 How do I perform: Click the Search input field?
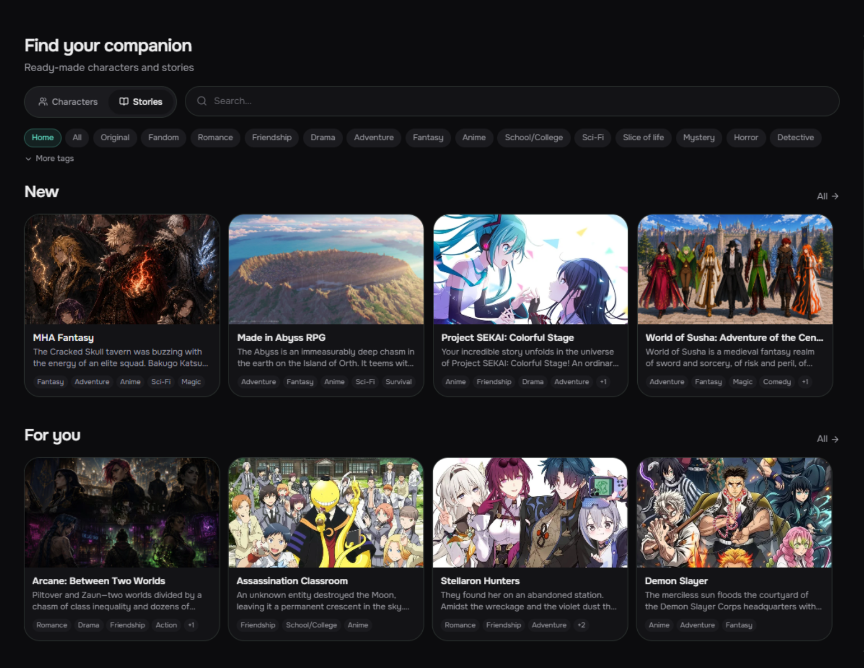point(512,101)
